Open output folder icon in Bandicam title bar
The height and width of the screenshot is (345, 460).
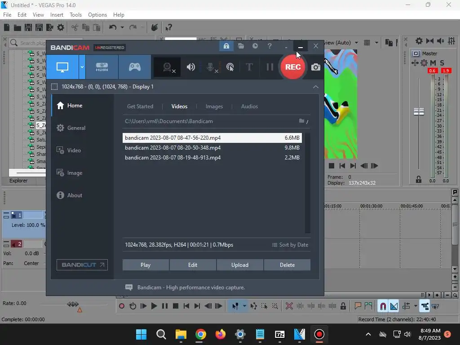[x=241, y=46]
